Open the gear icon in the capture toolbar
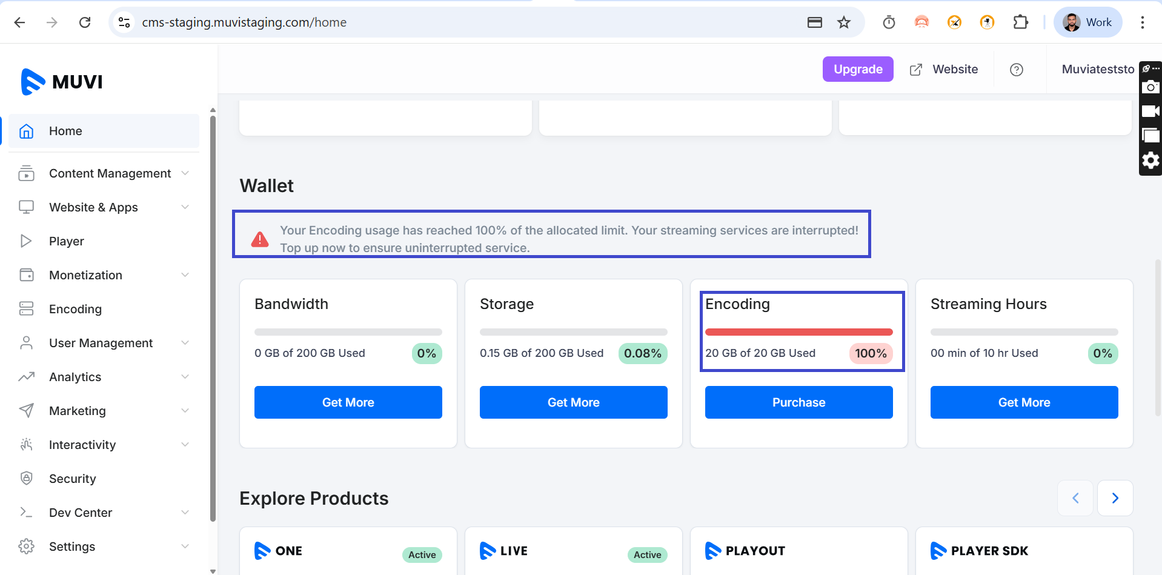Image resolution: width=1162 pixels, height=575 pixels. (1150, 161)
